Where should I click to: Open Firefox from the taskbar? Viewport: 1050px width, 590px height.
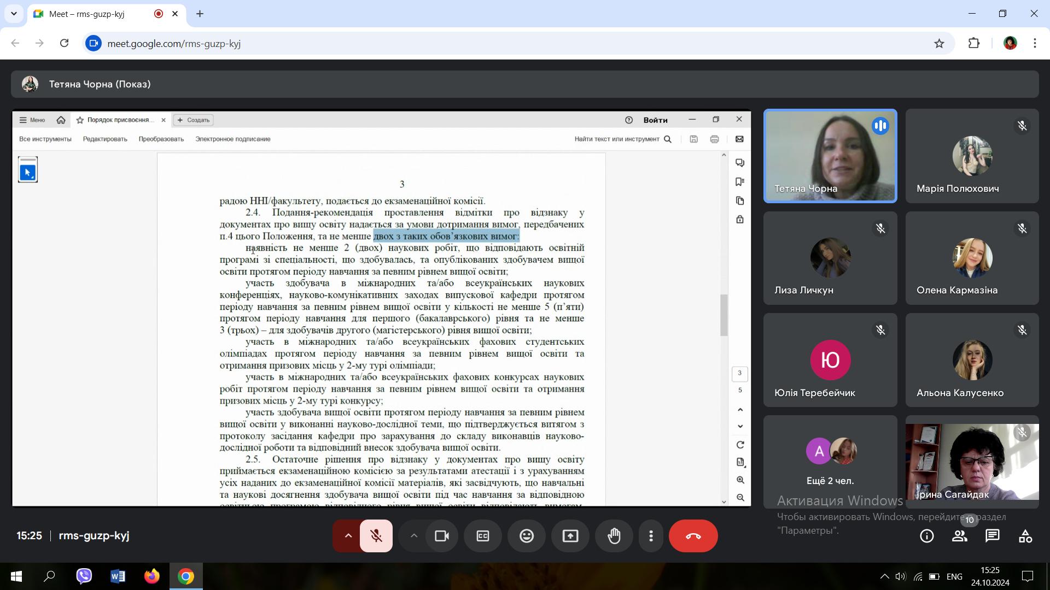coord(151,576)
